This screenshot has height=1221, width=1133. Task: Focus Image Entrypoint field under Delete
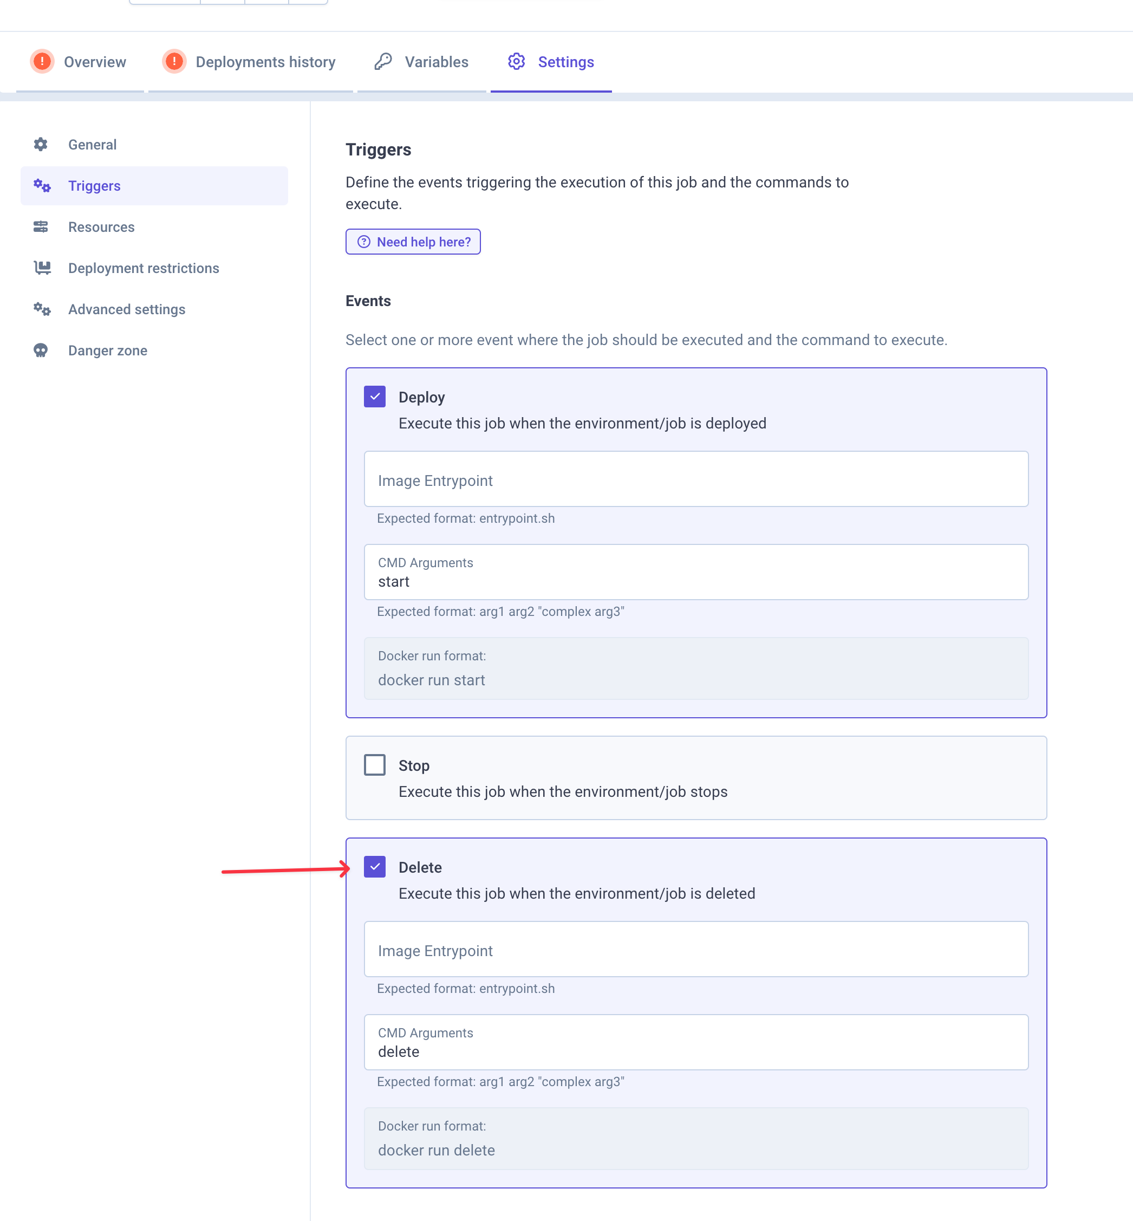tap(696, 949)
